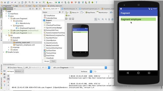163x91 pixels.
Task: Click the phone preview in designer
Action: click(80, 41)
